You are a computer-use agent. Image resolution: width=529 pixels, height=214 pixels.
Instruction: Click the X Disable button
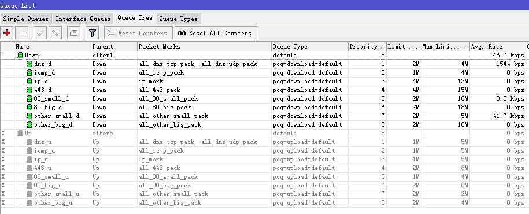[56, 33]
